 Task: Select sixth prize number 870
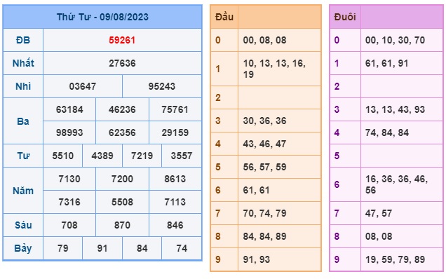[122, 225]
